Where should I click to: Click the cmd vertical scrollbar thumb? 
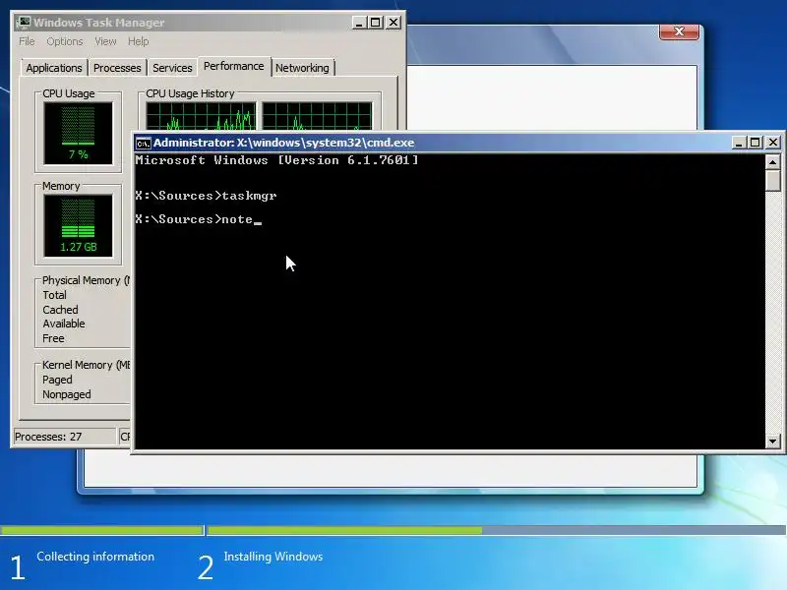coord(772,181)
